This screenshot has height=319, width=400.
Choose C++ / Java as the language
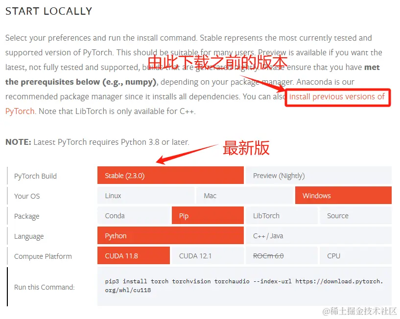click(319, 236)
